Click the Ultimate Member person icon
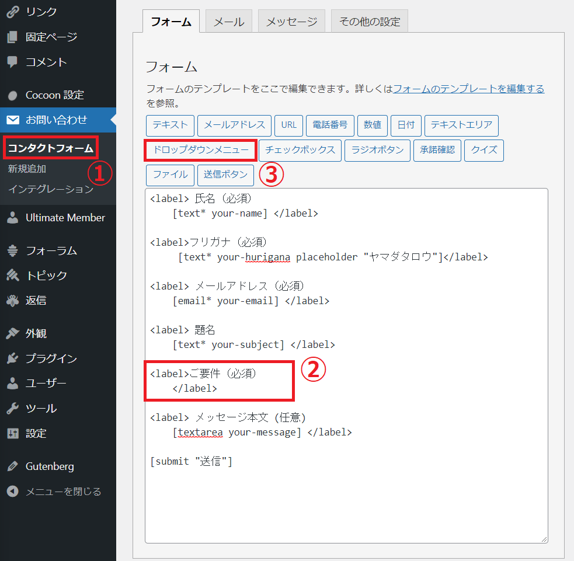Viewport: 574px width, 561px height. [12, 217]
